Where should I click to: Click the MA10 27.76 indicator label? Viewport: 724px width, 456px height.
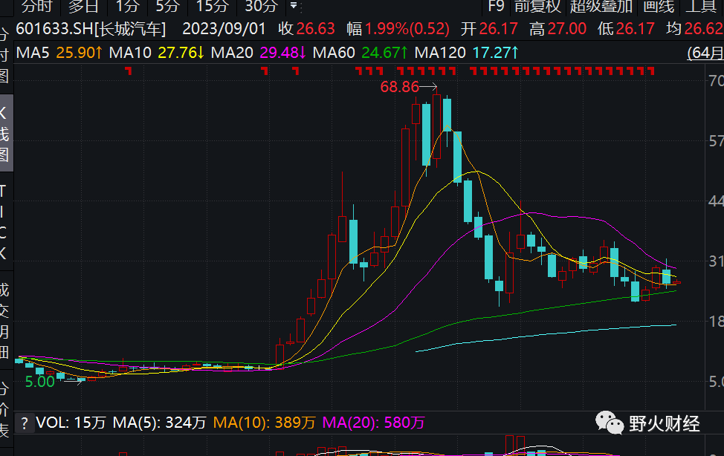point(157,53)
